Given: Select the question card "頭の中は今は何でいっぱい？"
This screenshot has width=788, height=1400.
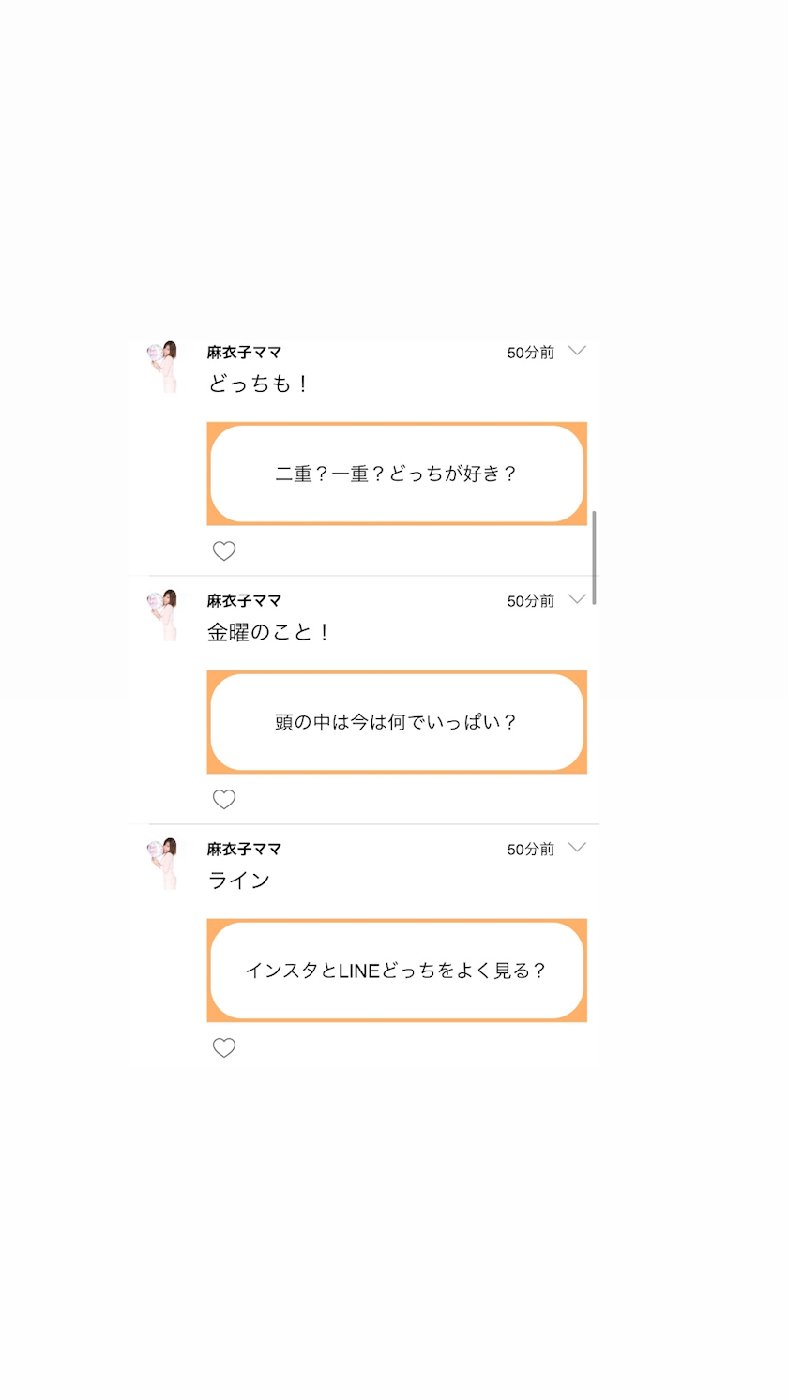Looking at the screenshot, I should (x=397, y=722).
